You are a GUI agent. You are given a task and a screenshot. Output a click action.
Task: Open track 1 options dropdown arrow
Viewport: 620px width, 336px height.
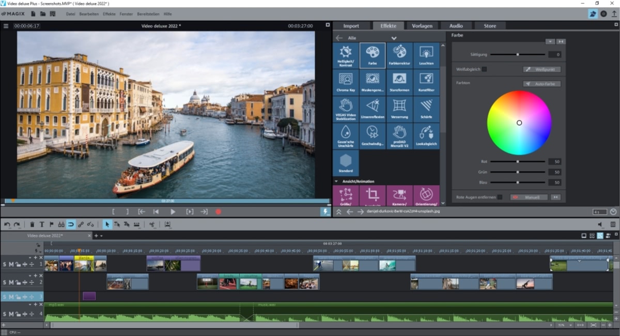click(x=30, y=257)
